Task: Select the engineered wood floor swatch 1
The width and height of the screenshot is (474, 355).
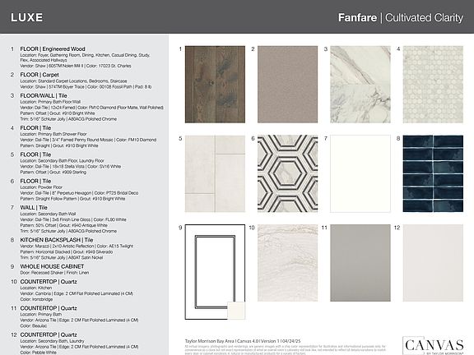Action: 215,84
